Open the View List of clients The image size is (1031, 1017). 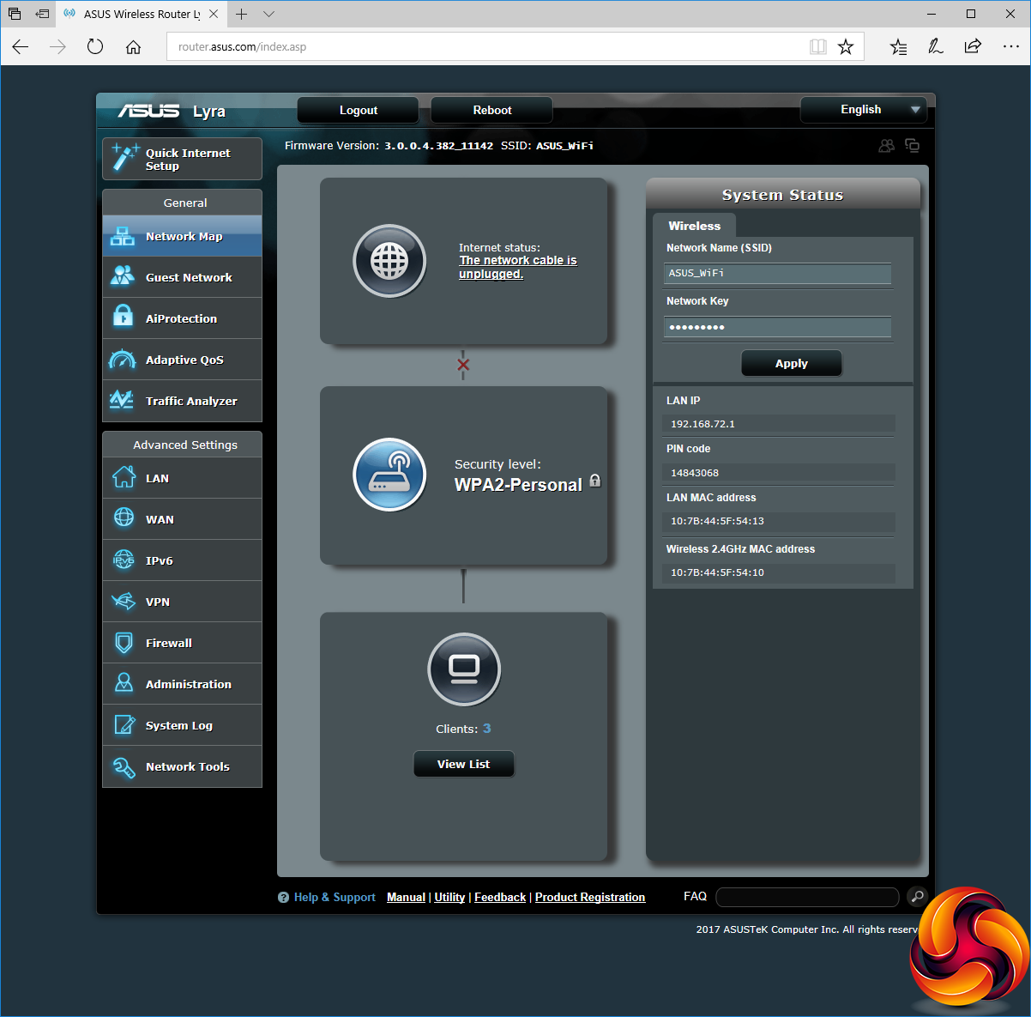tap(463, 764)
